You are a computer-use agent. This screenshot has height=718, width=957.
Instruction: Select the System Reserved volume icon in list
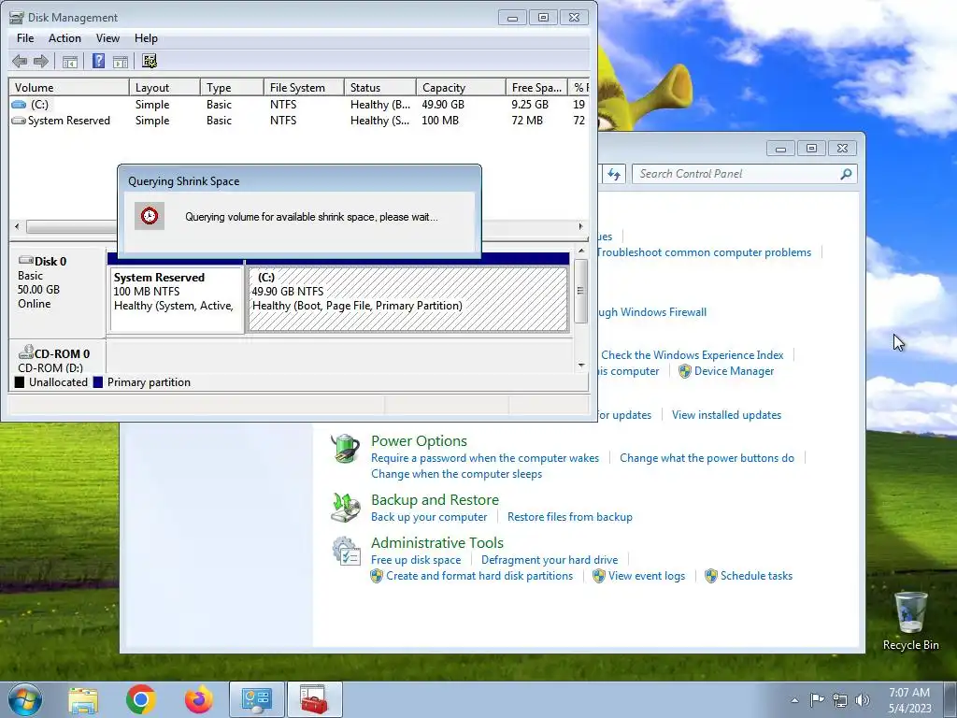click(x=19, y=121)
